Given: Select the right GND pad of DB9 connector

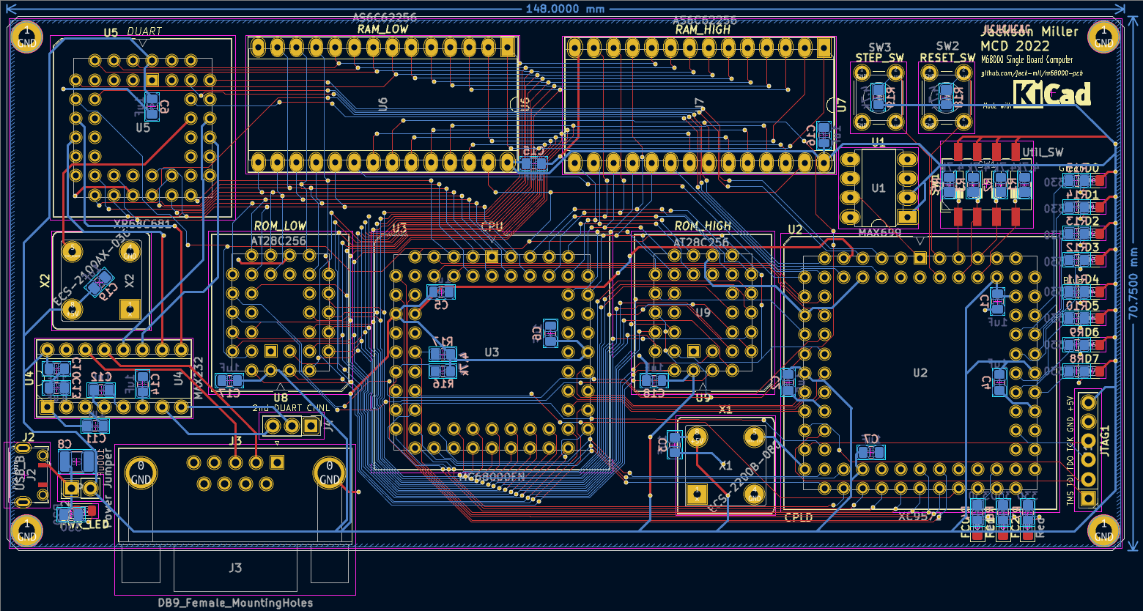Looking at the screenshot, I should [x=329, y=473].
